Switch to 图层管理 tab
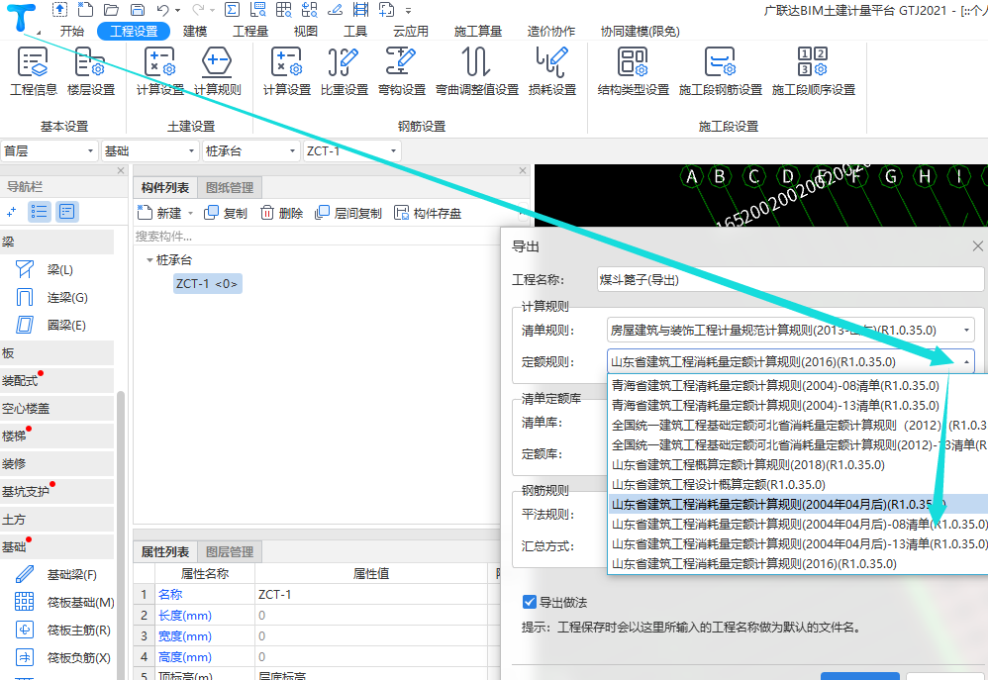This screenshot has height=680, width=988. 230,552
